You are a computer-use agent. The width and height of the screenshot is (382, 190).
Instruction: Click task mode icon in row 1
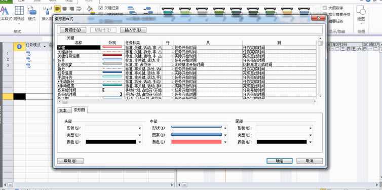28,54
